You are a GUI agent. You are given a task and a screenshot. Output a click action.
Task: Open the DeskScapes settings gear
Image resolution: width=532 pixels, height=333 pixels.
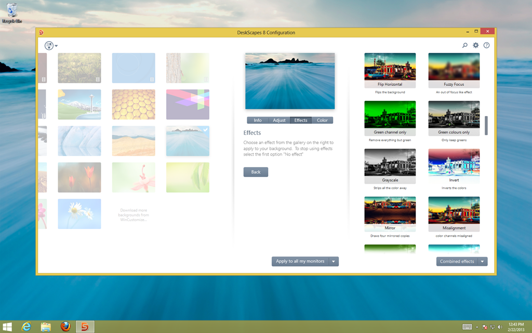(x=475, y=45)
